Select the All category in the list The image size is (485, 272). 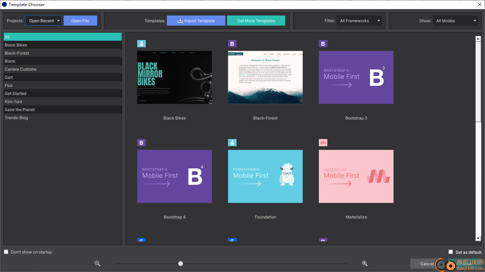pyautogui.click(x=63, y=37)
